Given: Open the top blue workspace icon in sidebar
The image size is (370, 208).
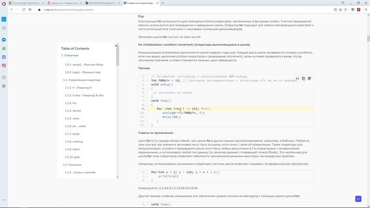Looking at the screenshot, I should 4,19.
